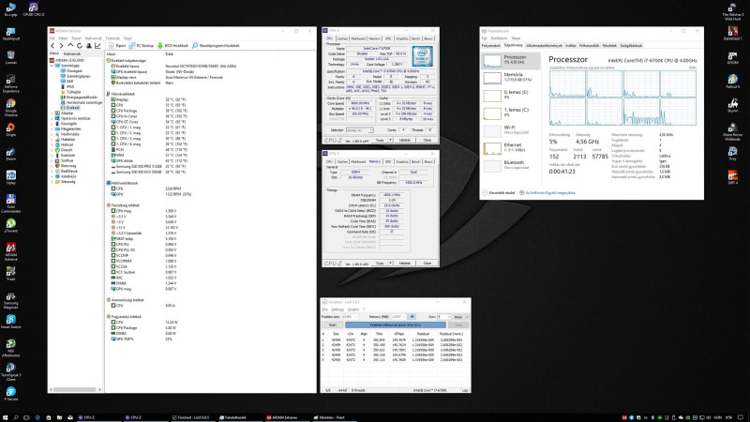Open PC Backup in AIDA64 toolbar

coord(142,45)
